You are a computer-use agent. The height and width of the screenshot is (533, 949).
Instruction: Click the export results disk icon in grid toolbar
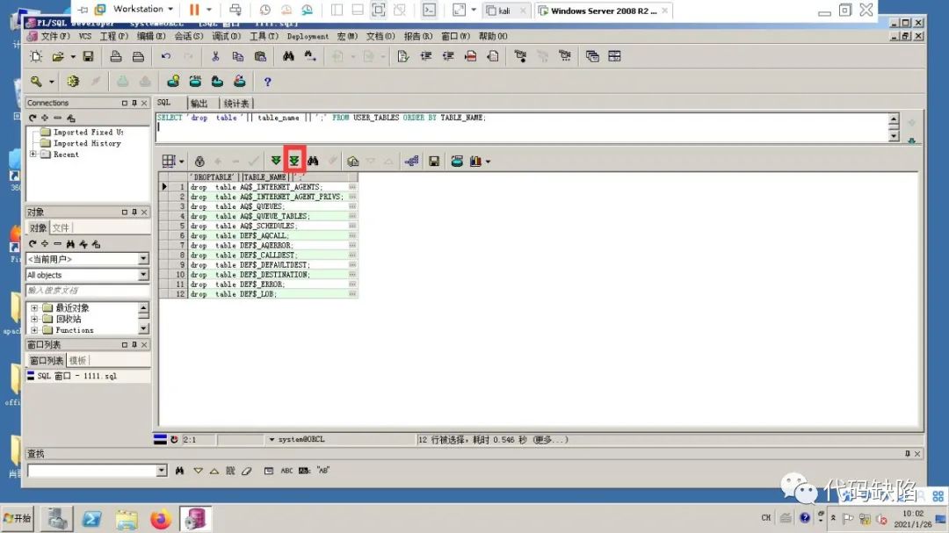pyautogui.click(x=434, y=162)
